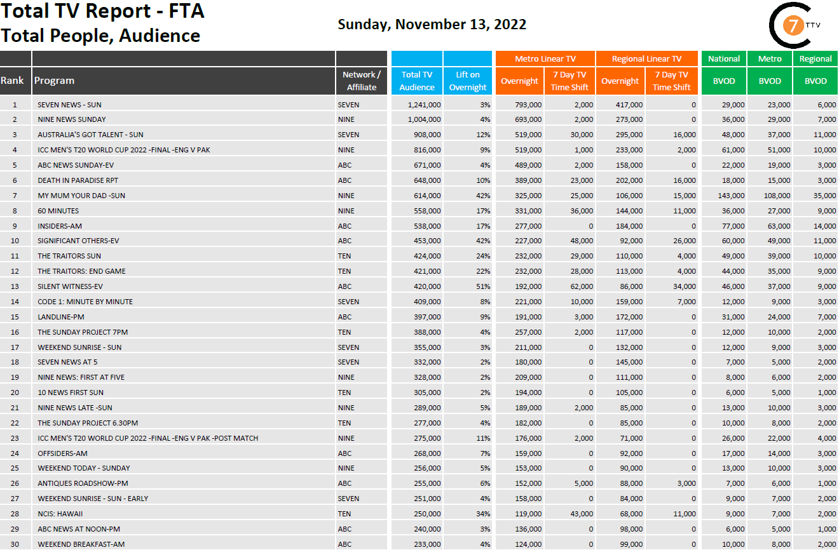
Task: Click the Regional BVOD column header
Action: 815,81
